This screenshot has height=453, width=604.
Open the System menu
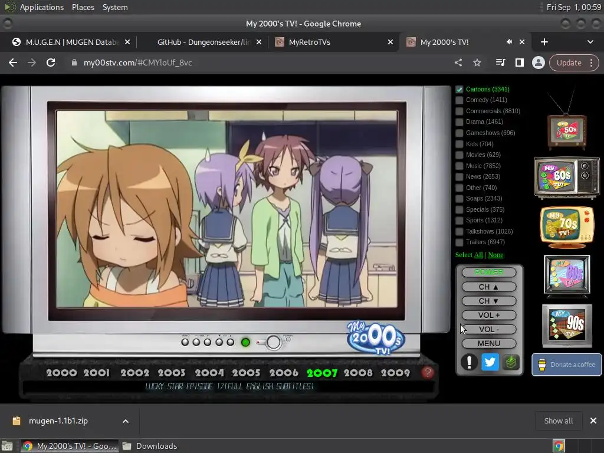pyautogui.click(x=115, y=7)
